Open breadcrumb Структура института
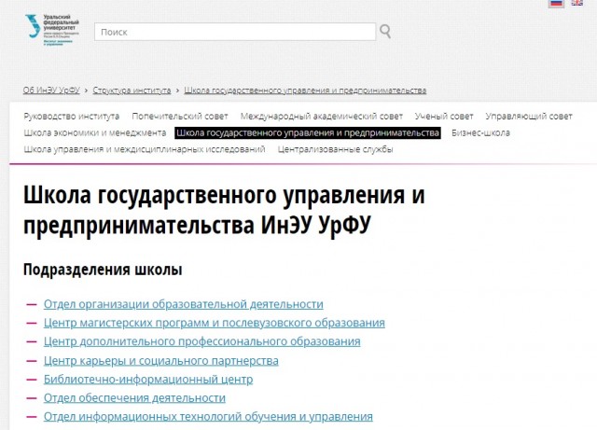The image size is (597, 430). pos(132,90)
